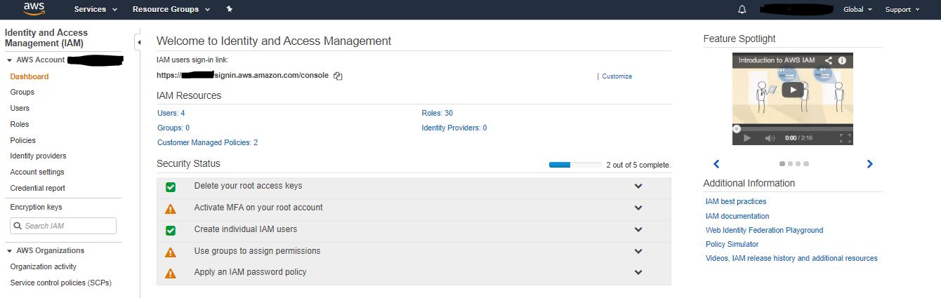Select first Feature Spotlight pagination dot
Image resolution: width=941 pixels, height=298 pixels.
pyautogui.click(x=782, y=164)
